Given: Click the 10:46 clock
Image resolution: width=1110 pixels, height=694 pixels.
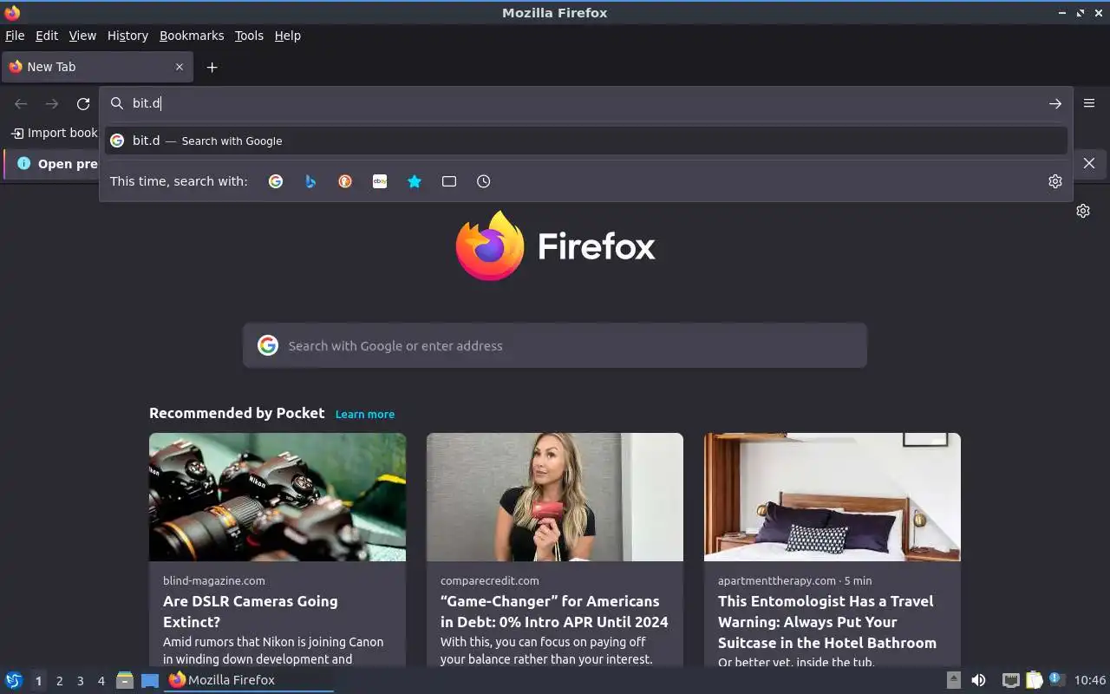Looking at the screenshot, I should (x=1090, y=680).
